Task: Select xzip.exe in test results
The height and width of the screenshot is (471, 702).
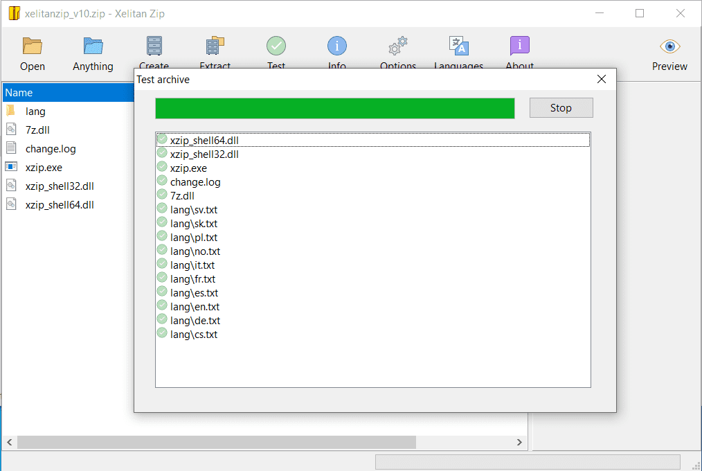Action: coord(188,168)
